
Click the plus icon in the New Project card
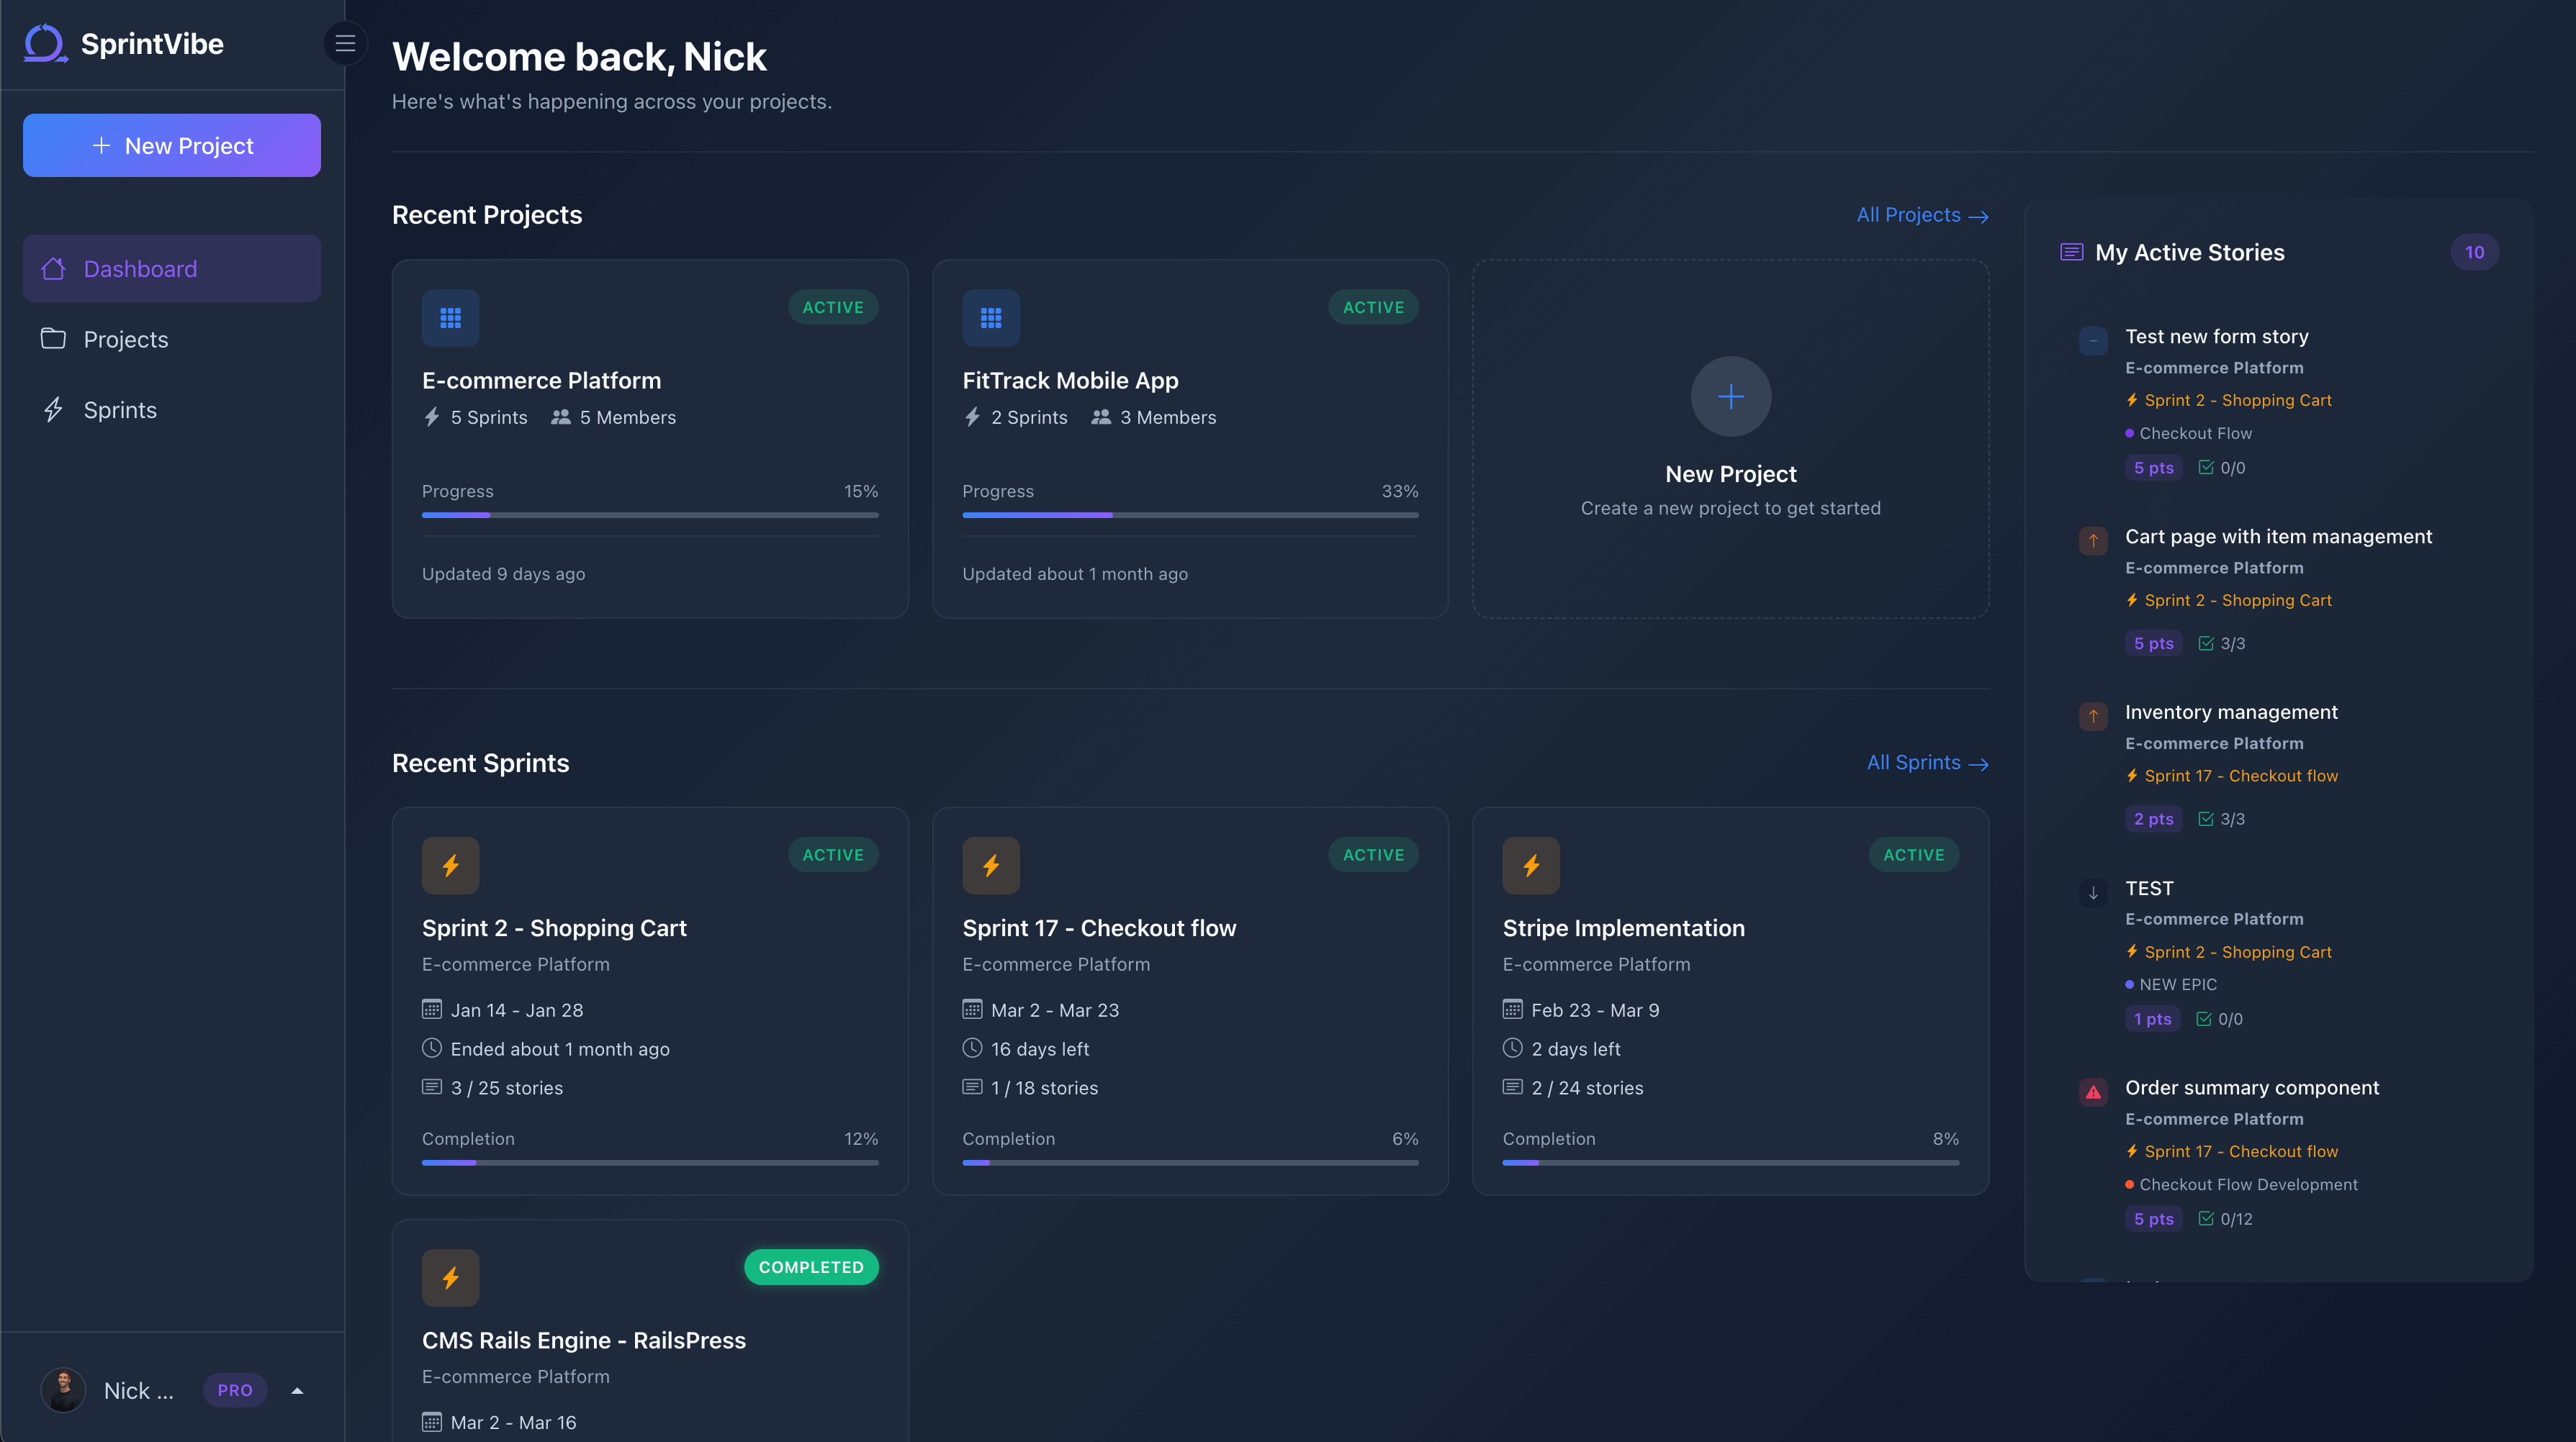[1730, 396]
